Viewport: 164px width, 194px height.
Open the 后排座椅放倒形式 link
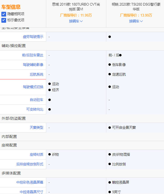pos(29,164)
